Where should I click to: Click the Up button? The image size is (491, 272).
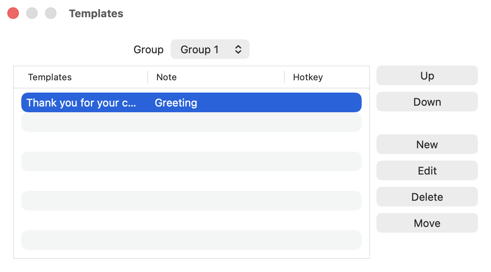[x=427, y=76]
